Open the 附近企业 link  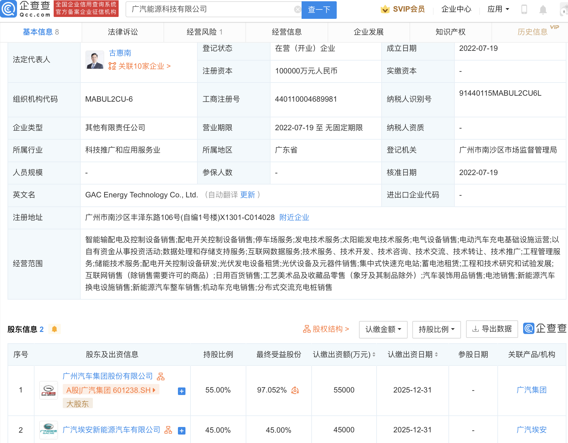[x=294, y=217]
